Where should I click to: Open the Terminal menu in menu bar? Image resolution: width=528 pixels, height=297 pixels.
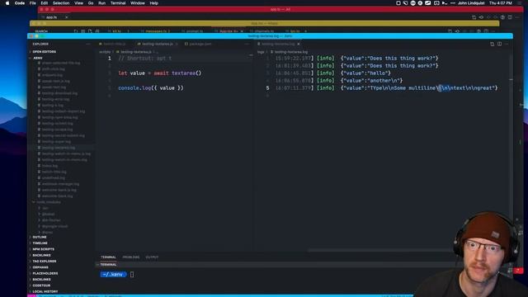coord(118,3)
